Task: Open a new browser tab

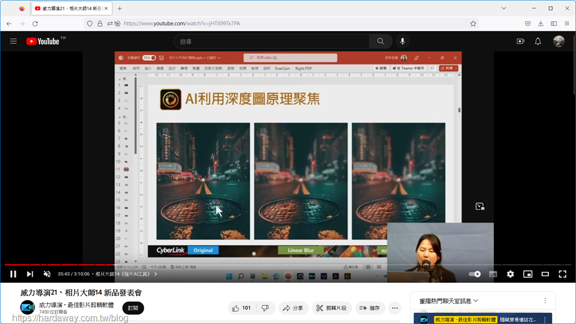Action: tap(120, 8)
